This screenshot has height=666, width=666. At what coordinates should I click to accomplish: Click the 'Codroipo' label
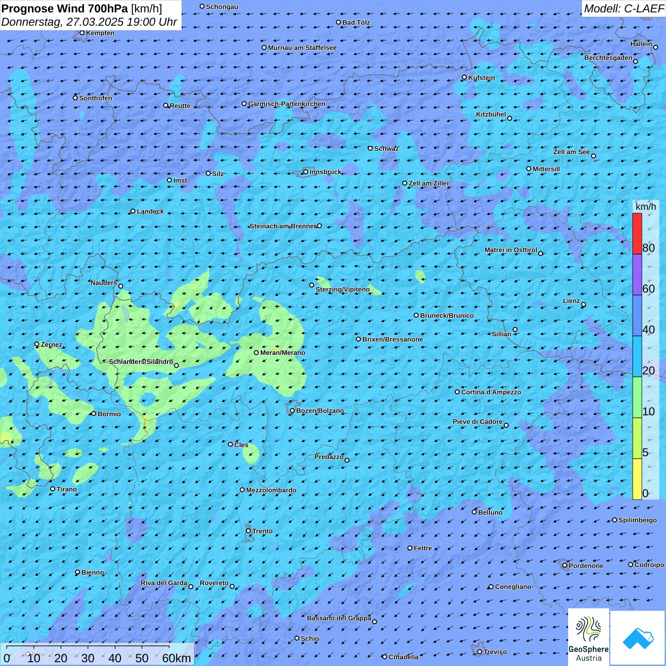[649, 565]
